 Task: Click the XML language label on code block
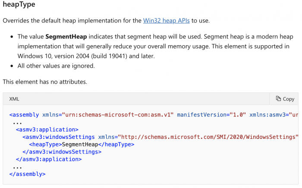point(14,99)
